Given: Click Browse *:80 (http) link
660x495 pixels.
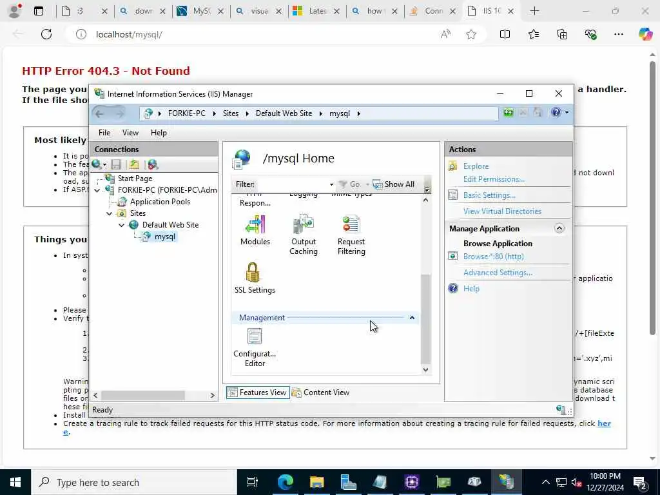Looking at the screenshot, I should click(493, 257).
